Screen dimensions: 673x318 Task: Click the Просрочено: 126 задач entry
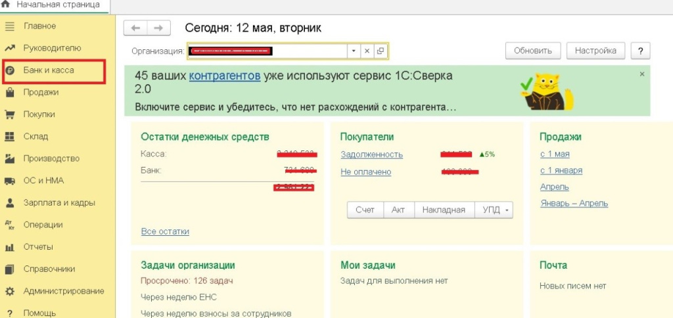(187, 281)
